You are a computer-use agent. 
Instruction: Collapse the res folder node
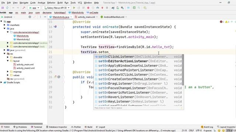click(x=5, y=54)
